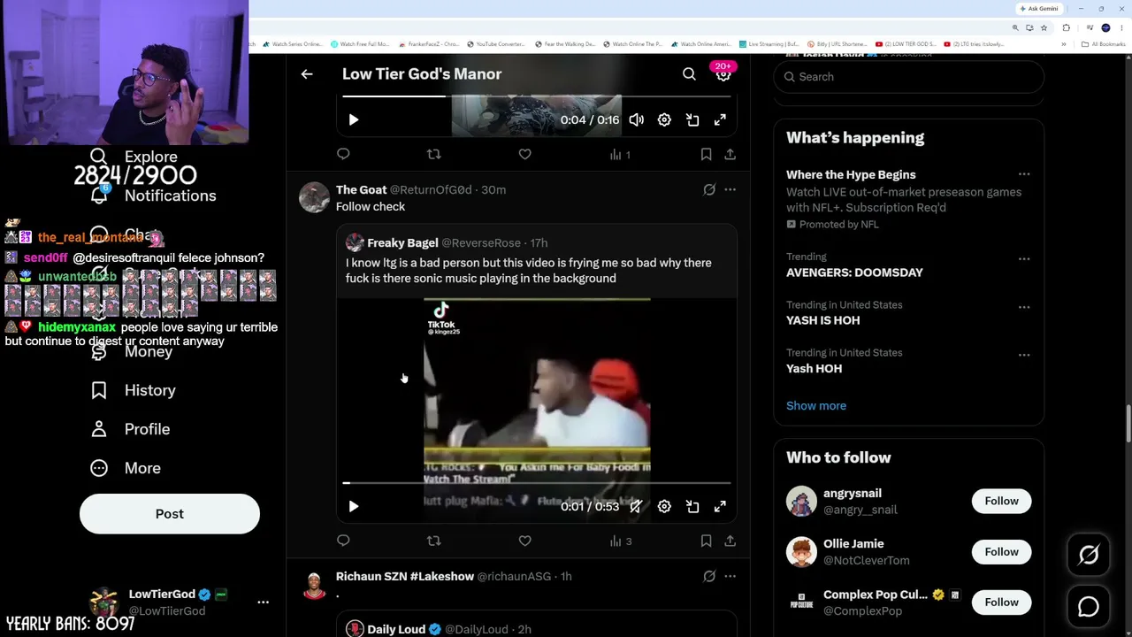Click Ask Gemini in the browser title bar
This screenshot has width=1132, height=637.
(x=1039, y=9)
